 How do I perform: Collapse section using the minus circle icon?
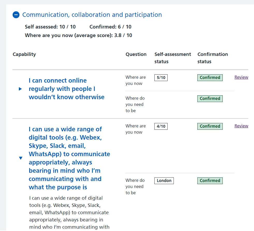pyautogui.click(x=16, y=15)
